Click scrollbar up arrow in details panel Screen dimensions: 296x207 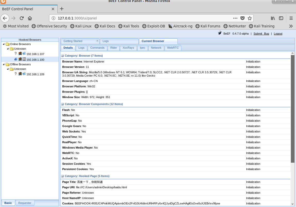[x=292, y=53]
